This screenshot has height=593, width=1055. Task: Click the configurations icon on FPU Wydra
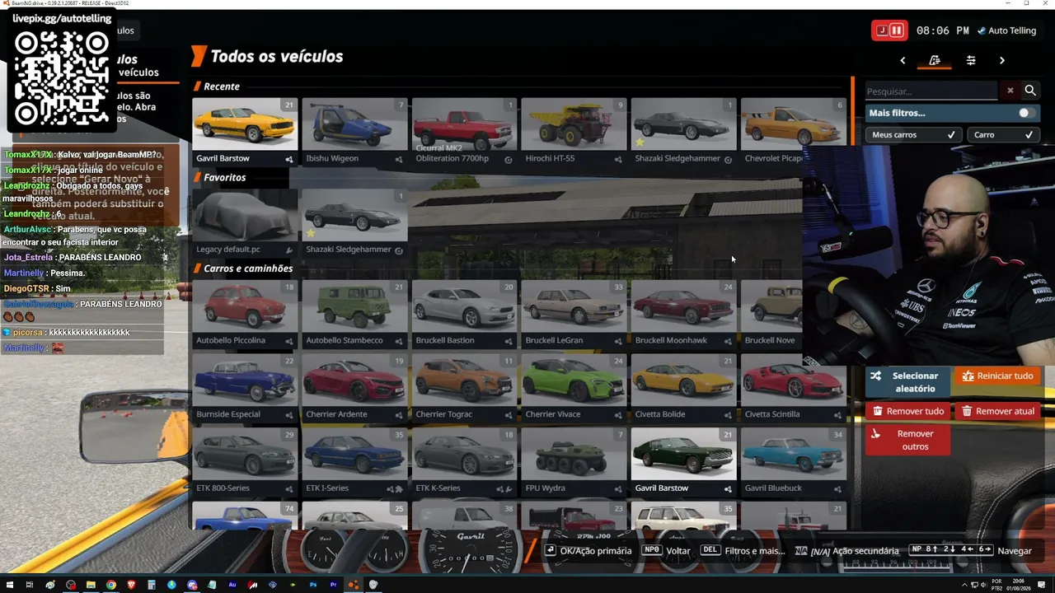pyautogui.click(x=617, y=489)
